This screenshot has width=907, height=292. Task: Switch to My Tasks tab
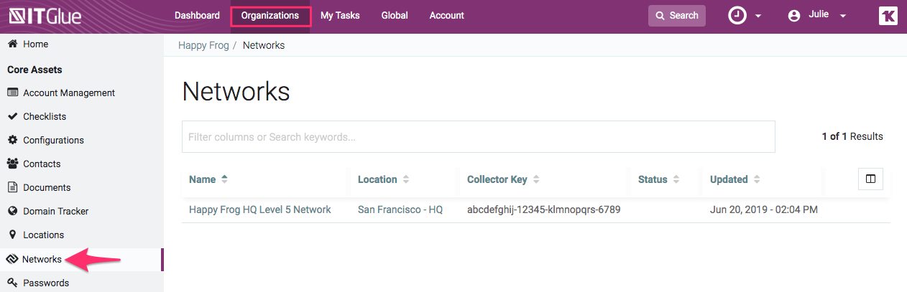coord(340,16)
